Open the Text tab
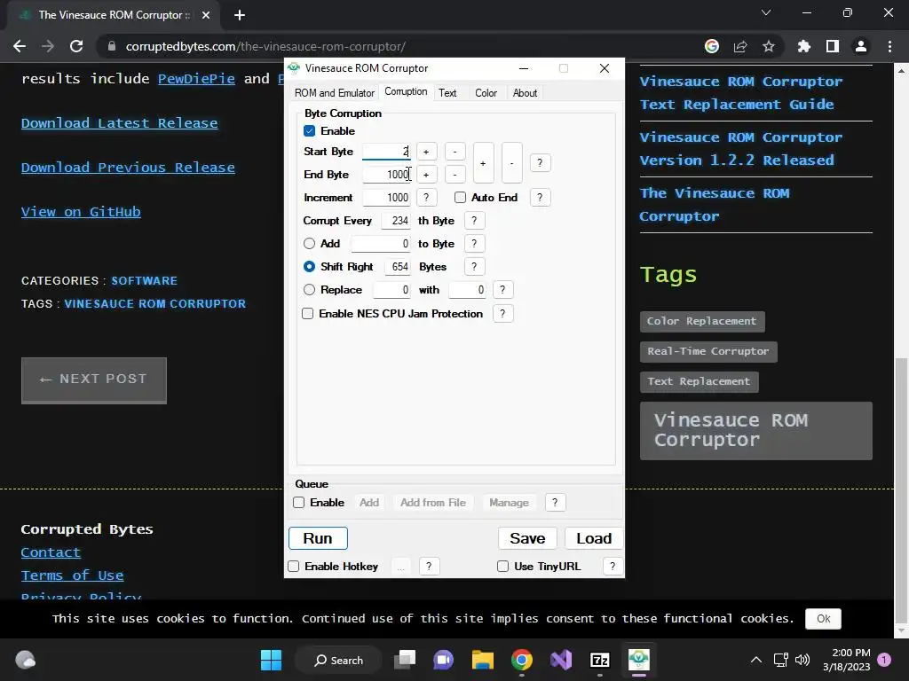This screenshot has width=909, height=681. tap(447, 92)
